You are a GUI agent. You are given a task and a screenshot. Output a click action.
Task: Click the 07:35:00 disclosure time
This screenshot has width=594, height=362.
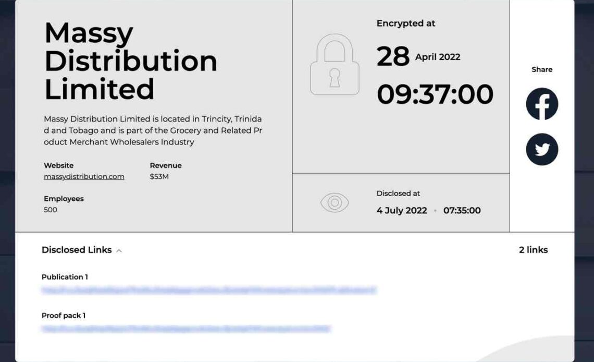pyautogui.click(x=462, y=211)
